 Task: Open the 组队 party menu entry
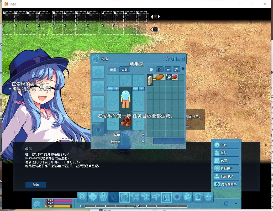click(x=226, y=153)
